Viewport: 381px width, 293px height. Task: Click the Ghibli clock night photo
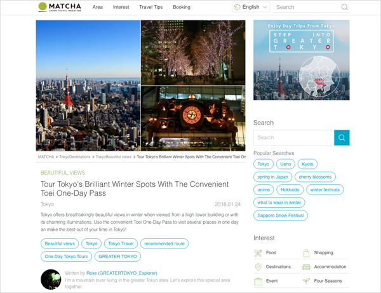pyautogui.click(x=193, y=118)
